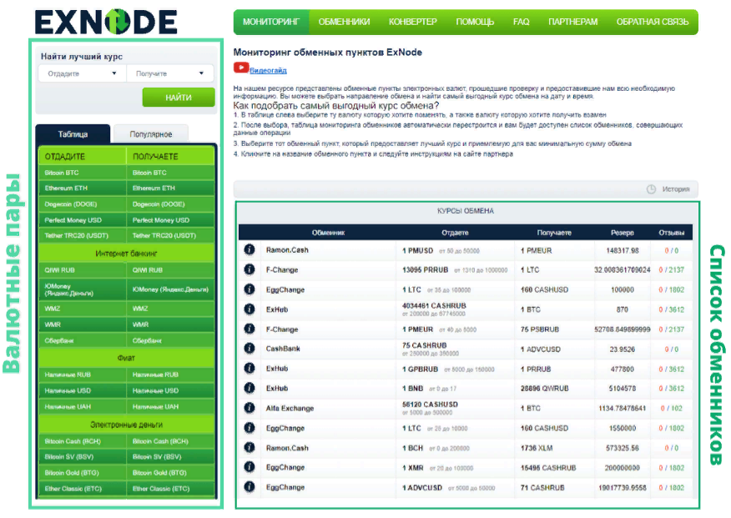Open the "Обменники" menu item

pyautogui.click(x=344, y=22)
